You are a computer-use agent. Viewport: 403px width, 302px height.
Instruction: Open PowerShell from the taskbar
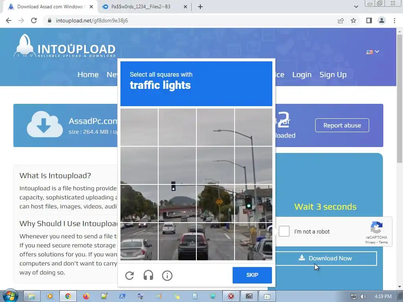[122, 296]
